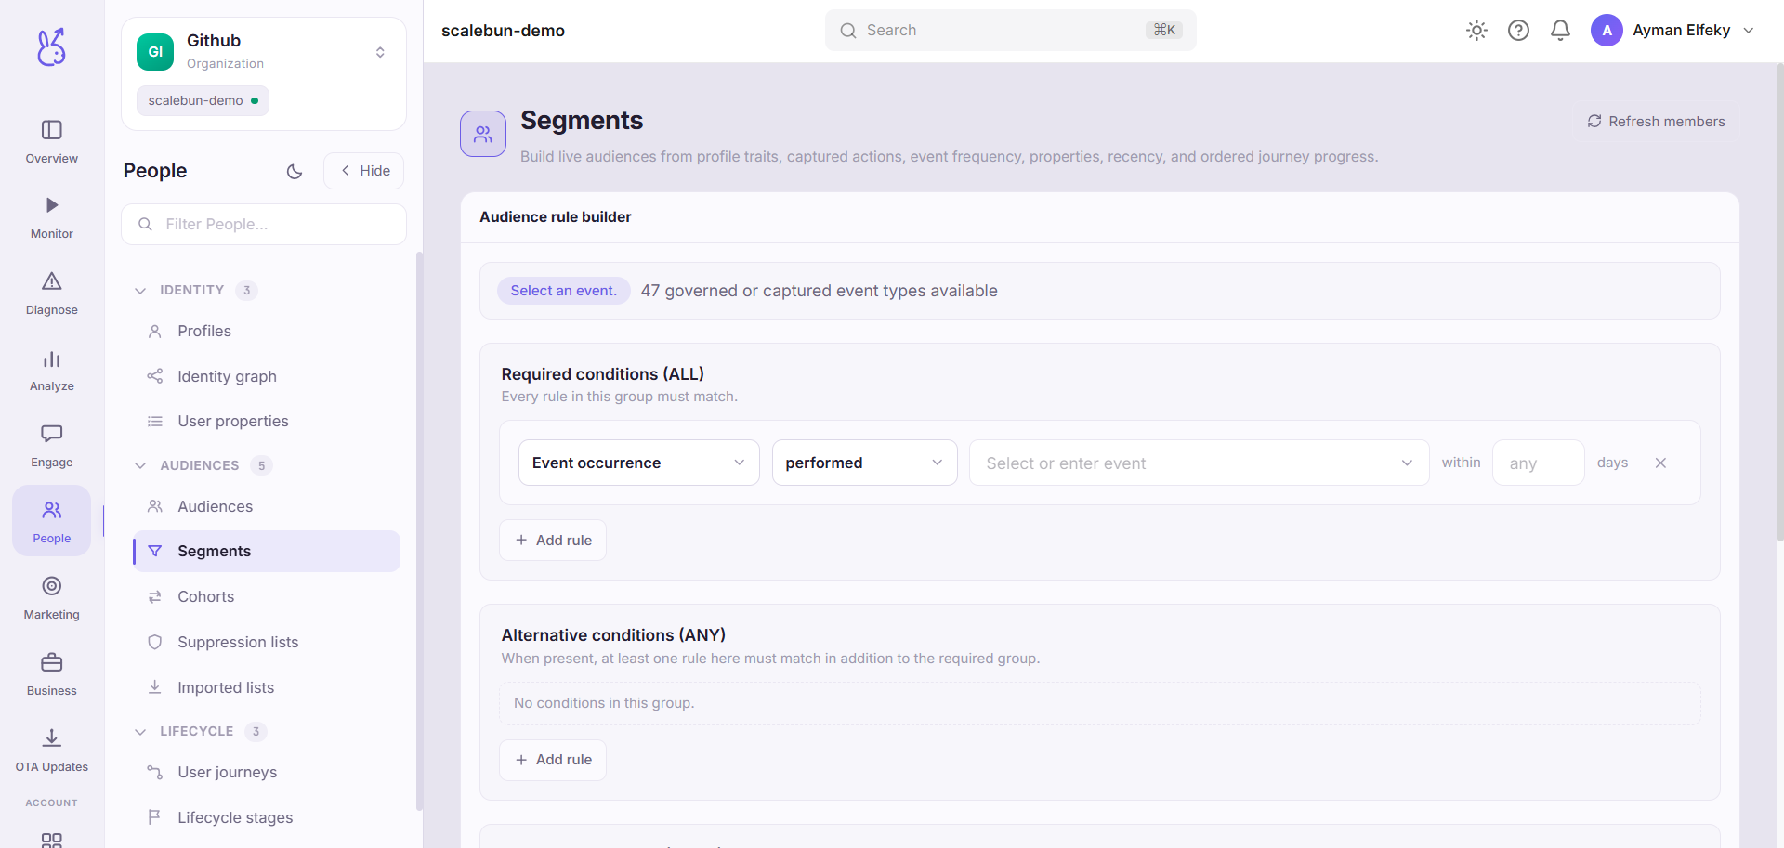Open the OTA Updates section
1784x848 pixels.
coord(51,750)
